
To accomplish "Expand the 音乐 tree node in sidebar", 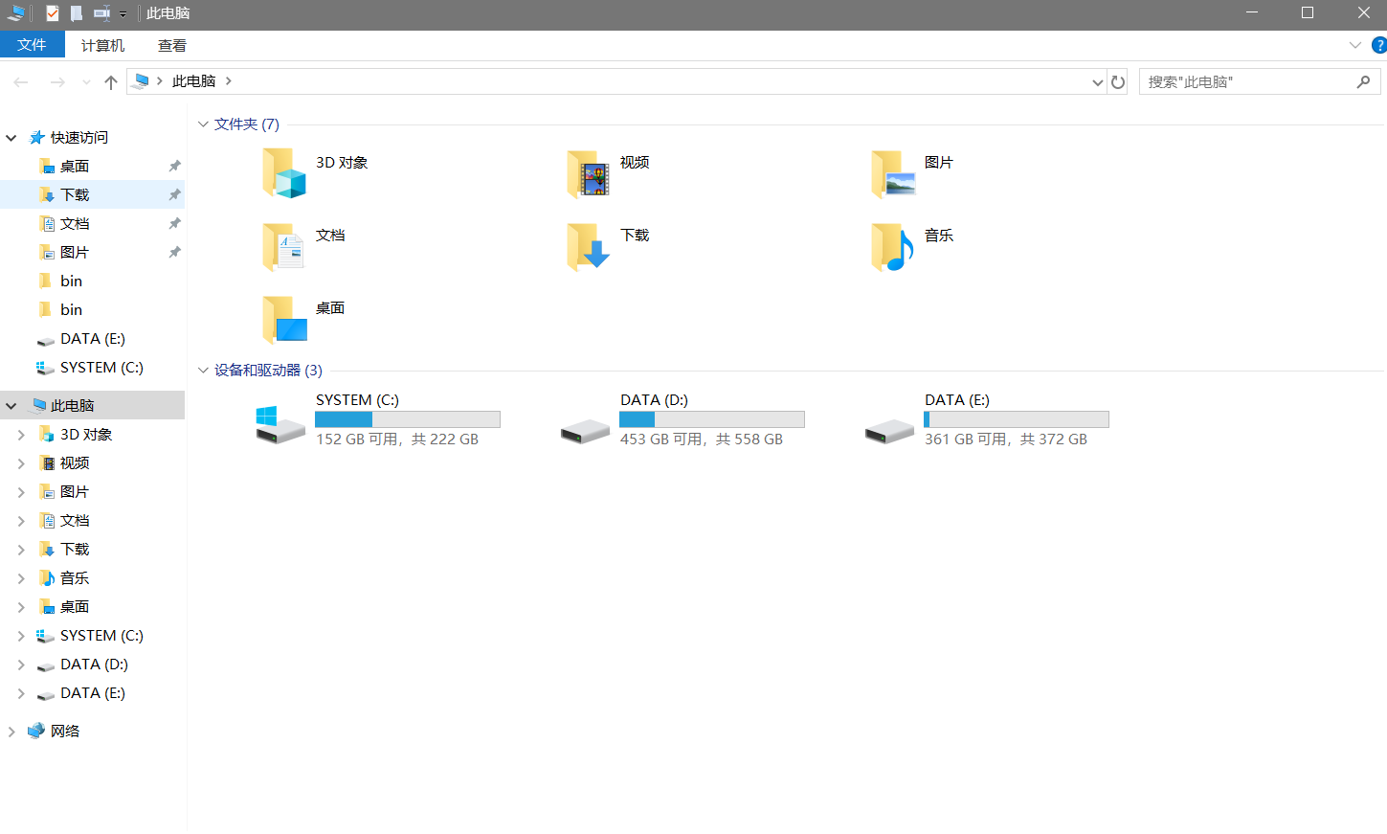I will (21, 578).
